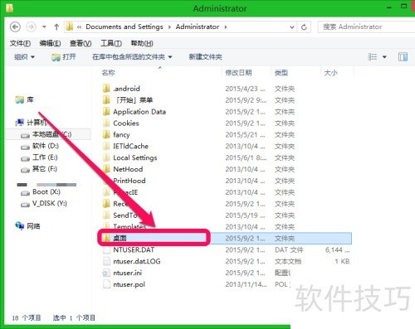The height and width of the screenshot is (329, 415).
Task: Click the title bar folder icon
Action: (x=9, y=8)
